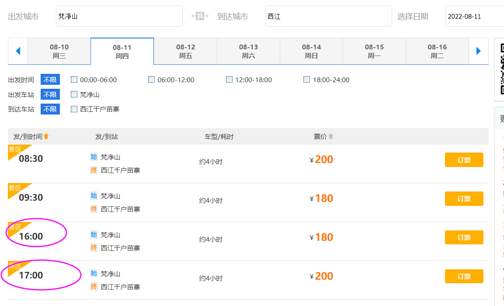Check the 00:00-06:00 departure time box
This screenshot has height=306, width=504.
pyautogui.click(x=74, y=80)
